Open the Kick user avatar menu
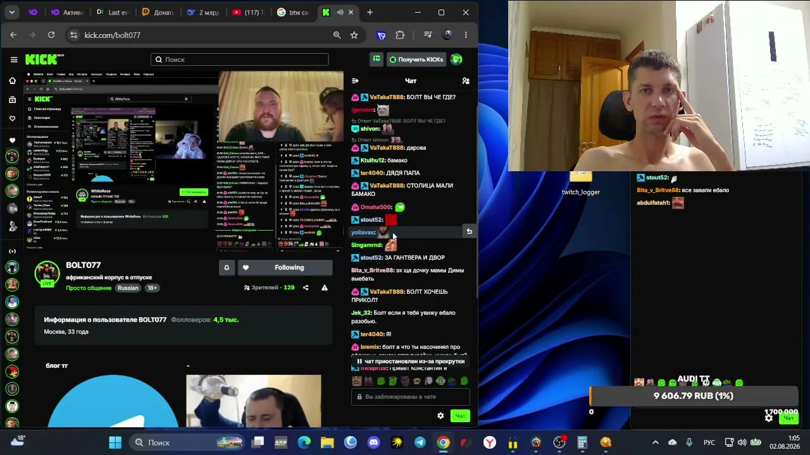 456,59
